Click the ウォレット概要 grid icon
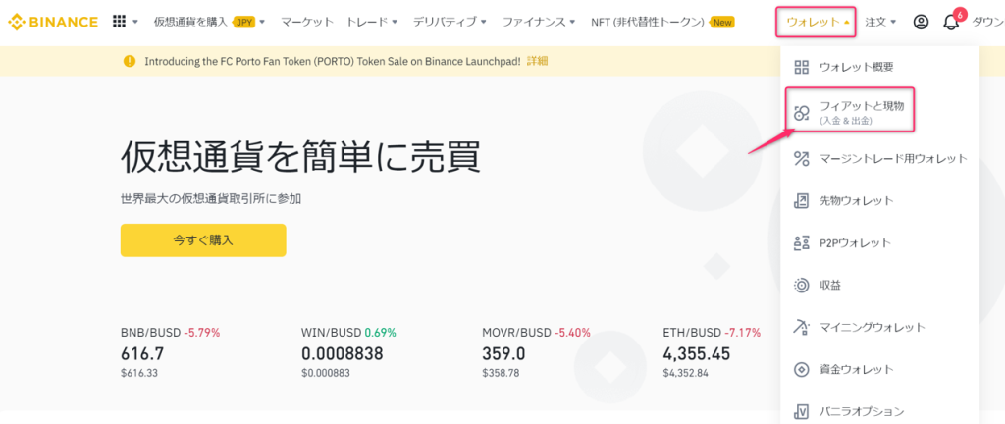The image size is (1005, 424). (x=801, y=68)
